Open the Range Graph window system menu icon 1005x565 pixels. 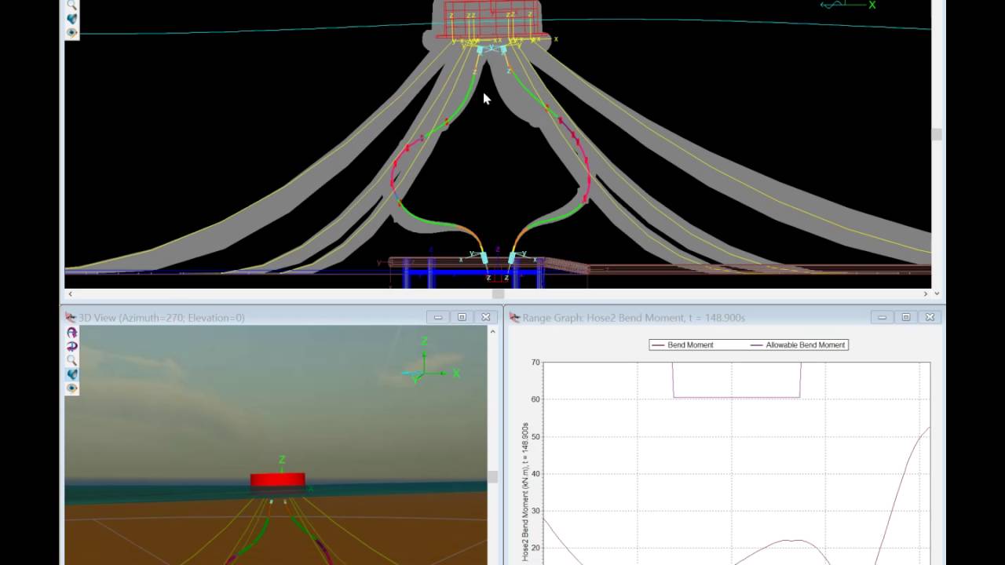515,318
